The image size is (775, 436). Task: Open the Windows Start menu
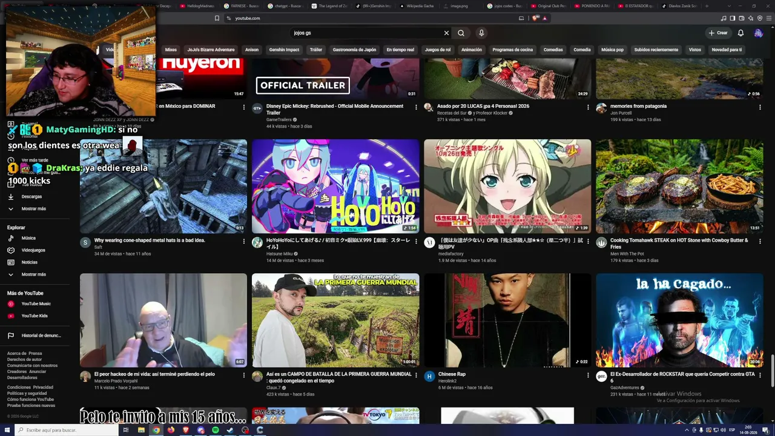6,430
